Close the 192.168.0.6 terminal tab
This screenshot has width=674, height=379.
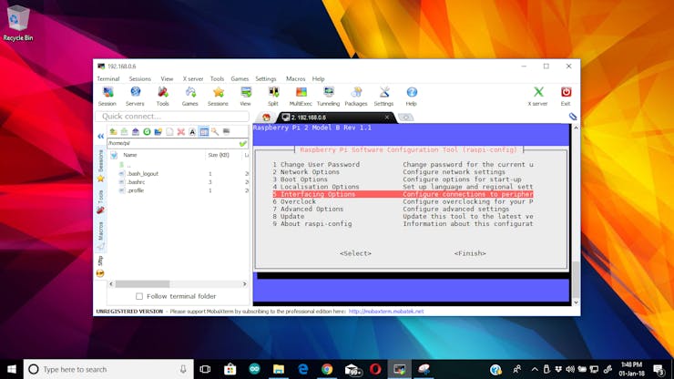387,117
